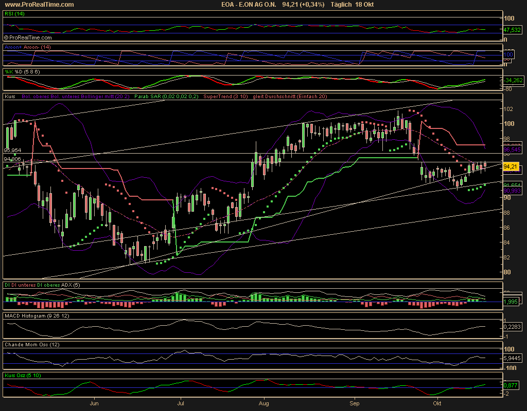Click the Täglich timeframe label
This screenshot has height=411, width=527.
[x=341, y=4]
